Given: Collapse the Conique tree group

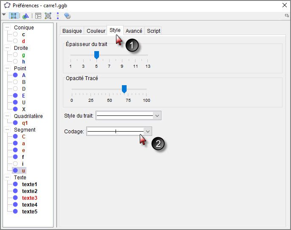Looking at the screenshot, I should pos(7,27).
